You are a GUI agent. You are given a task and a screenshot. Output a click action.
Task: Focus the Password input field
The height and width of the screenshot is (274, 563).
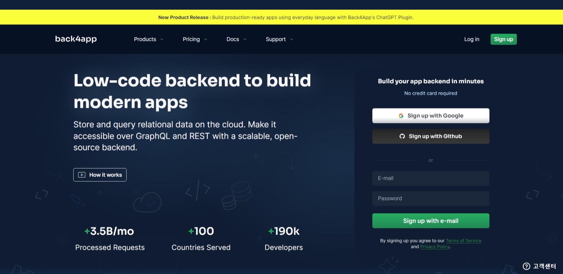[x=431, y=198]
